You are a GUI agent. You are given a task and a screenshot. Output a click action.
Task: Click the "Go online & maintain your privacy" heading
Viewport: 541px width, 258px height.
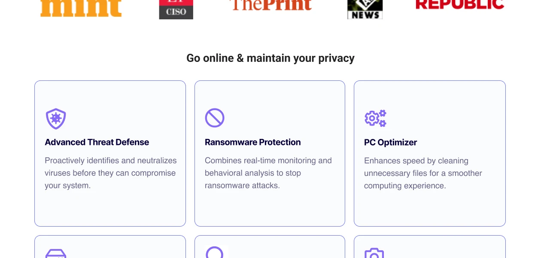tap(270, 58)
